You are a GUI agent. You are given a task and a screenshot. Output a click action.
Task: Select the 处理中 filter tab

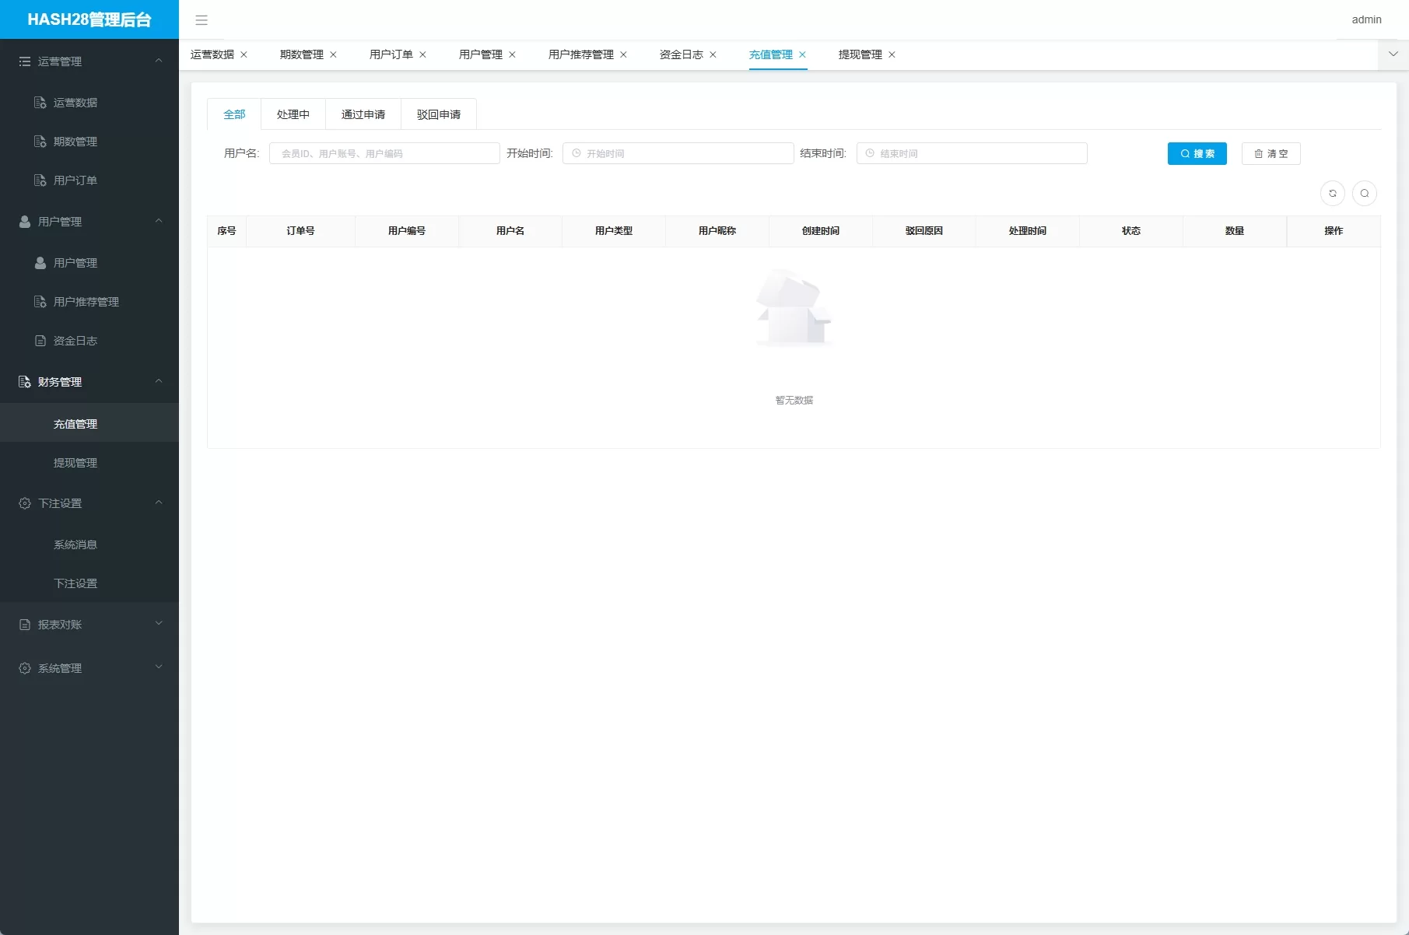click(x=293, y=114)
